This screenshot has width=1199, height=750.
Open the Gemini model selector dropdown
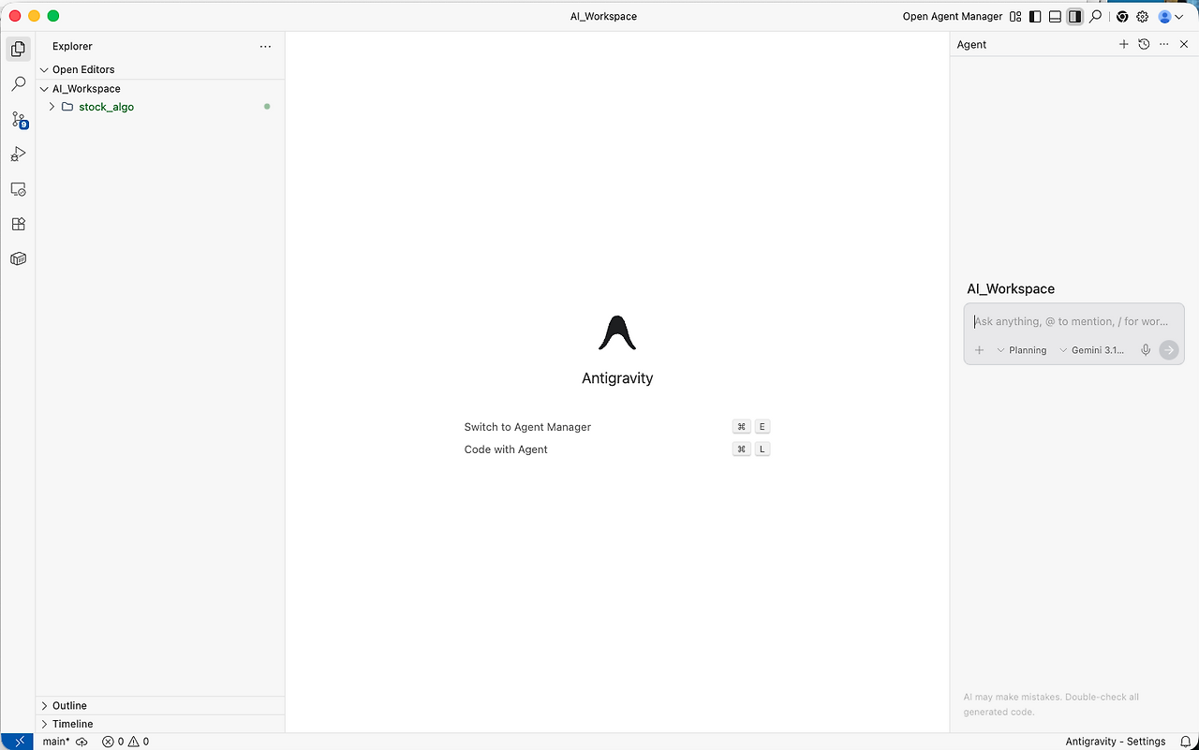click(1092, 350)
